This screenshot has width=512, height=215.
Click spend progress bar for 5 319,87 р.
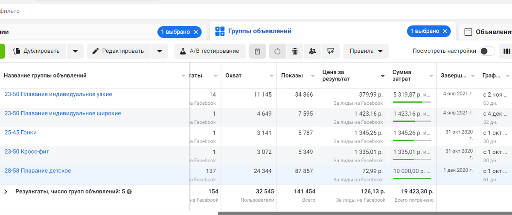(412, 102)
